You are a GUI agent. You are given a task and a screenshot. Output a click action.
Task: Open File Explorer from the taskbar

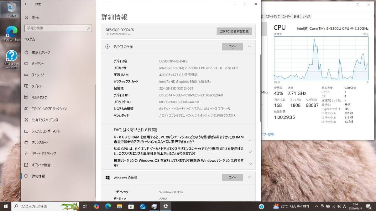[119, 206]
